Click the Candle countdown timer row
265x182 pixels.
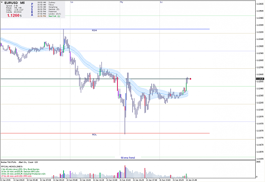click(x=14, y=12)
